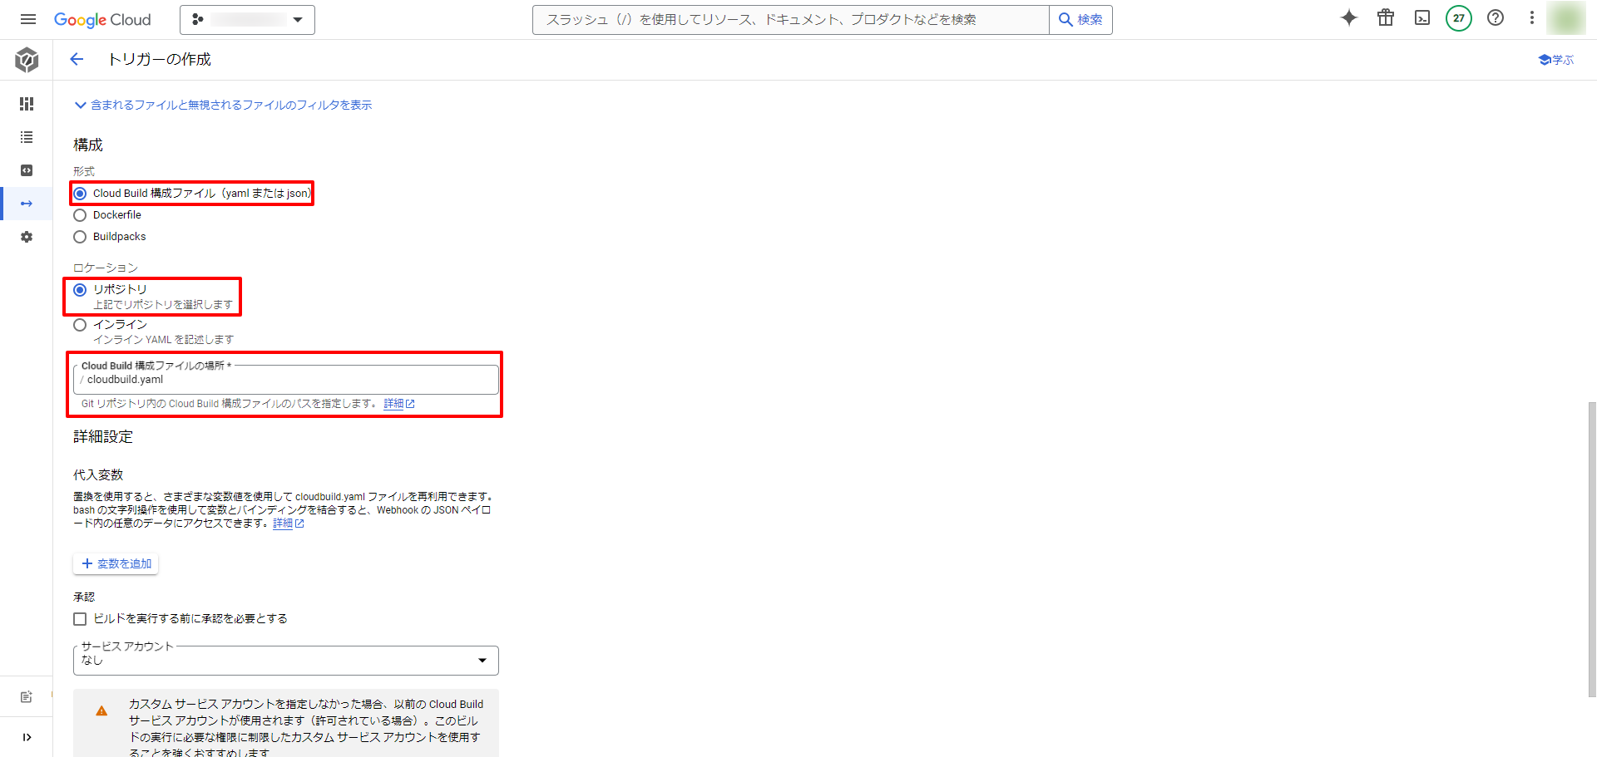Open the サービス アカウント dropdown
The height and width of the screenshot is (757, 1597).
285,661
